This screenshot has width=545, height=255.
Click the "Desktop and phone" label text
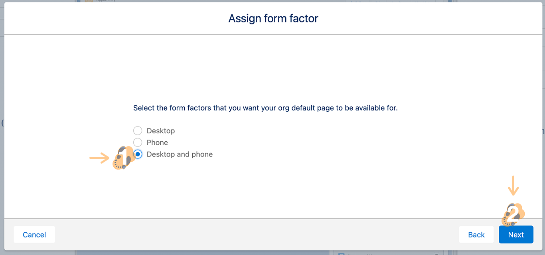click(x=180, y=154)
